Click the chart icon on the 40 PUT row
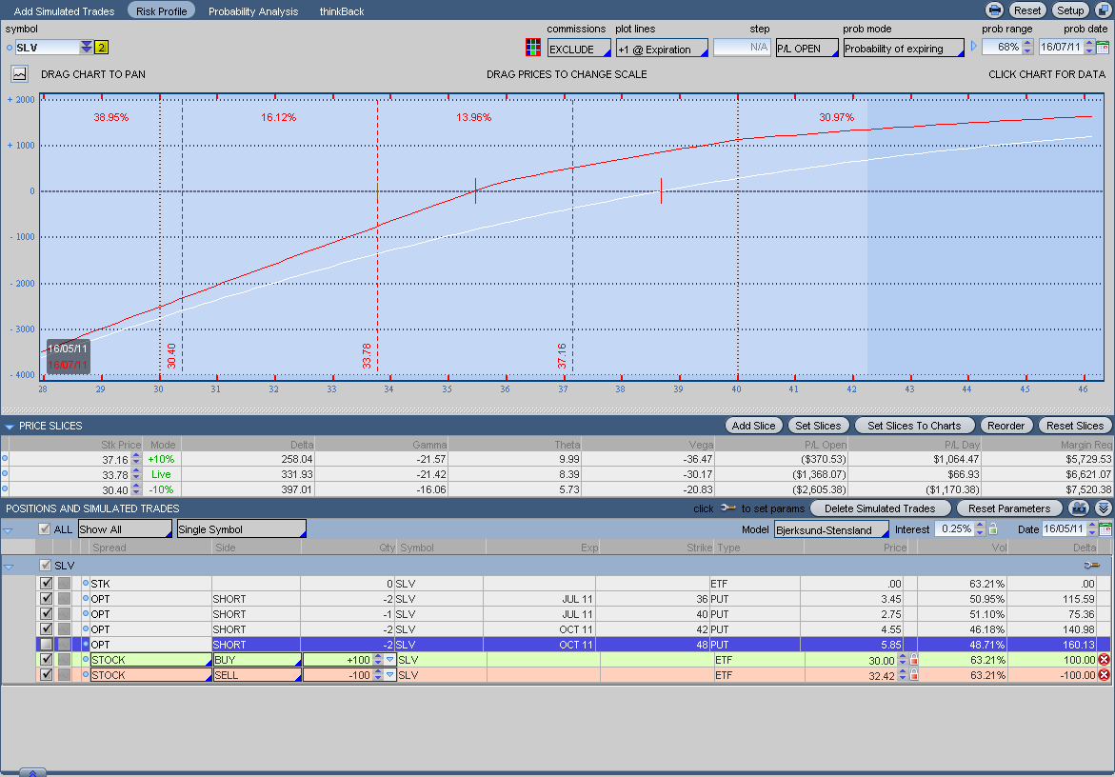This screenshot has height=777, width=1115. [x=64, y=613]
